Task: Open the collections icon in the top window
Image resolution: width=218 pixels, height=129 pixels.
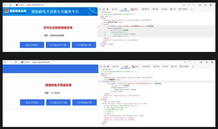Action: [x=211, y=5]
